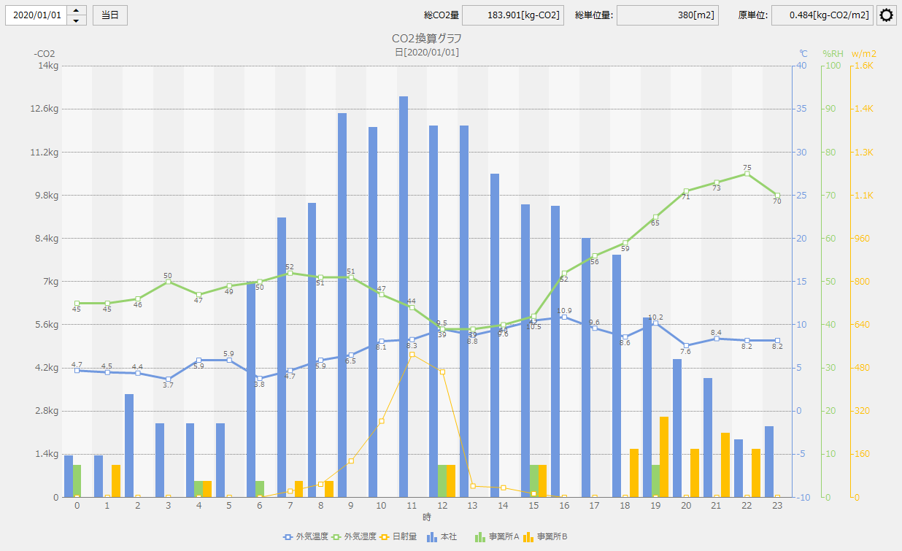902x551 pixels.
Task: Click the 2020/01/01 date input field
Action: pyautogui.click(x=36, y=15)
